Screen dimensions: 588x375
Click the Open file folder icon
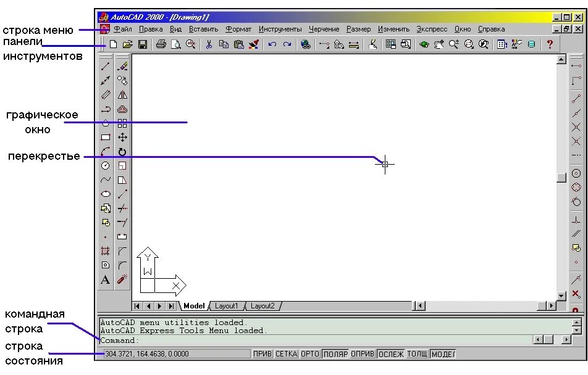click(127, 44)
